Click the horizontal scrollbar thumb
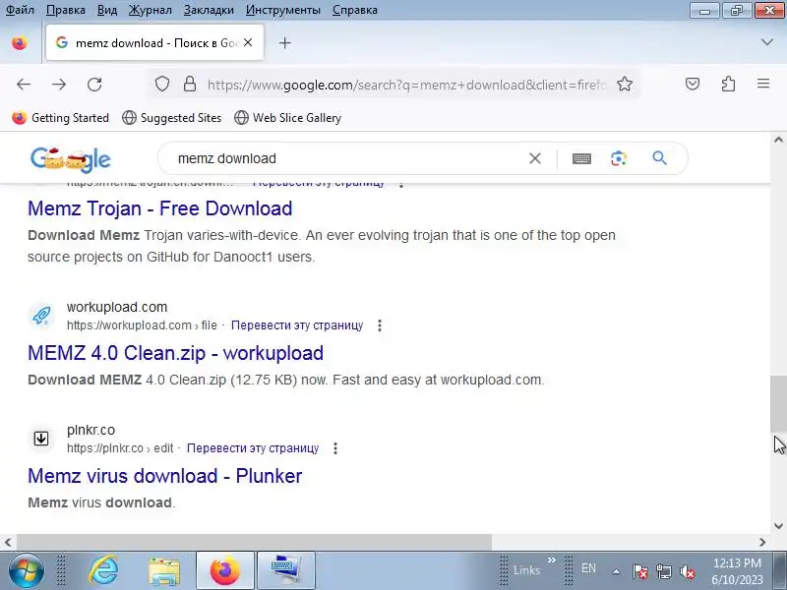This screenshot has width=787, height=590. 254,542
